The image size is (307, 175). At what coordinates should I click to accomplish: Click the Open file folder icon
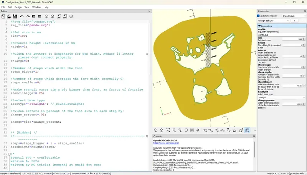(9, 16)
